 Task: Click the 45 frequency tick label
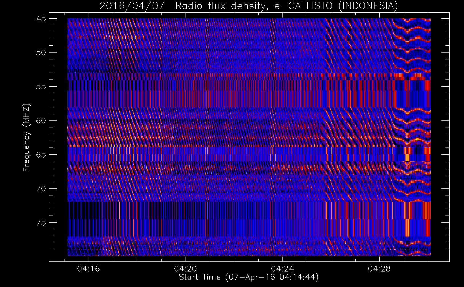tap(41, 19)
